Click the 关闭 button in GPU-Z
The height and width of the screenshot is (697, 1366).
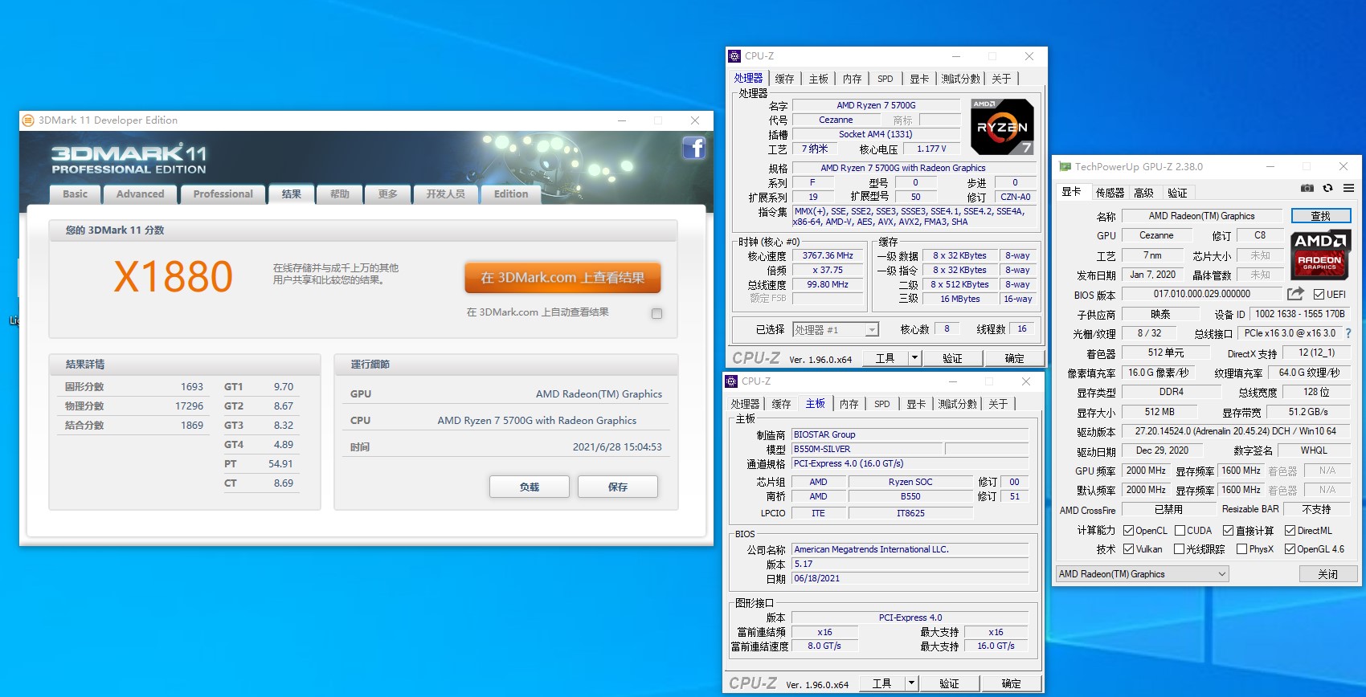point(1328,574)
